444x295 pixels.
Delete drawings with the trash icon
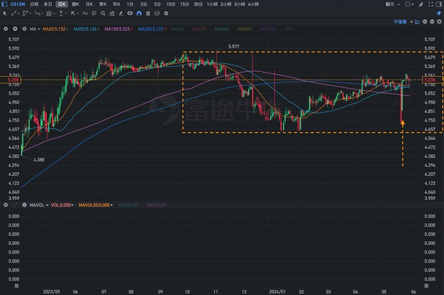coord(148,13)
